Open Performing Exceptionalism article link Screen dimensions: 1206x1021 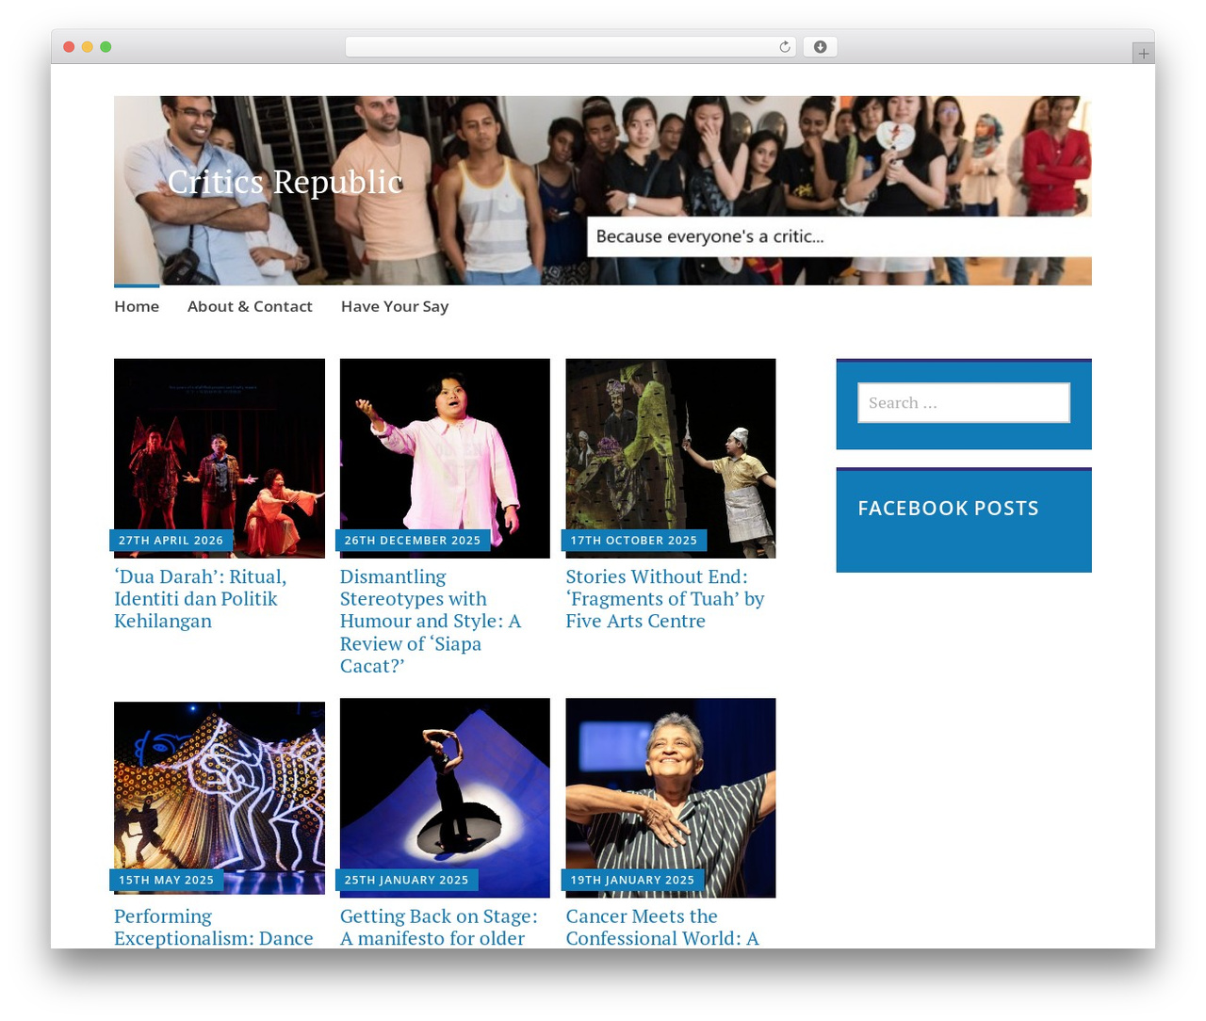point(214,927)
